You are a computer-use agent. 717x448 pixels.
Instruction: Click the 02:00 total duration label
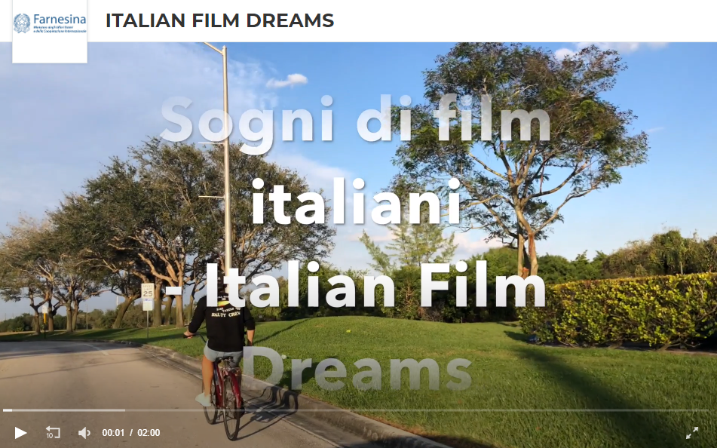click(149, 432)
